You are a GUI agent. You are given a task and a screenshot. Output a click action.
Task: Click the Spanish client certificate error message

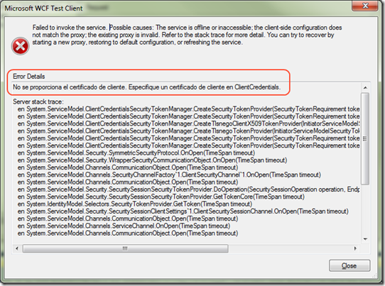[x=146, y=87]
